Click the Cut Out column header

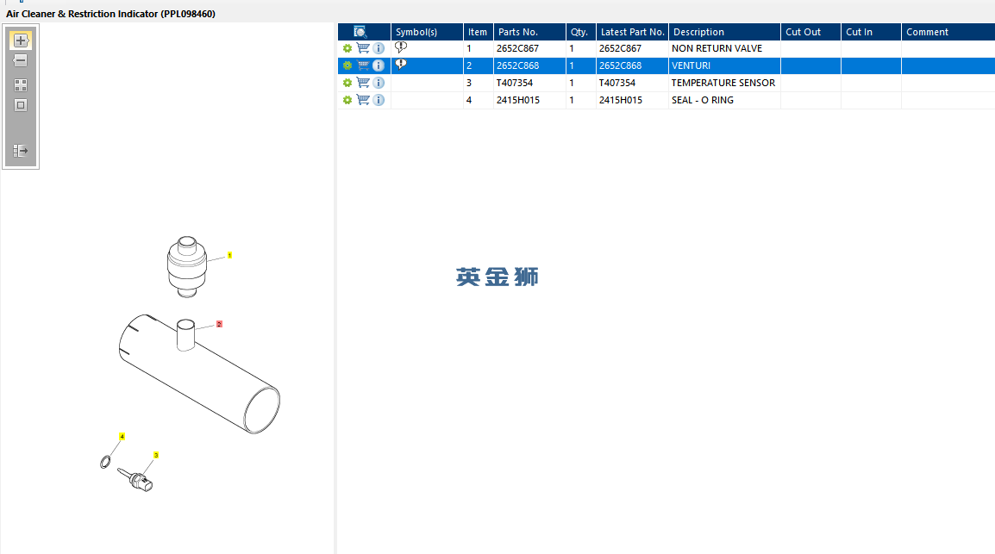pos(811,32)
